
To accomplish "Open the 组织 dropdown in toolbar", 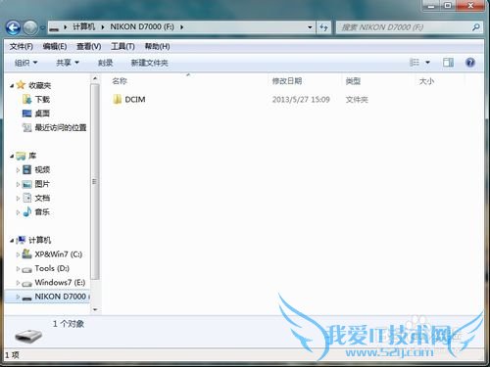I will (x=25, y=63).
